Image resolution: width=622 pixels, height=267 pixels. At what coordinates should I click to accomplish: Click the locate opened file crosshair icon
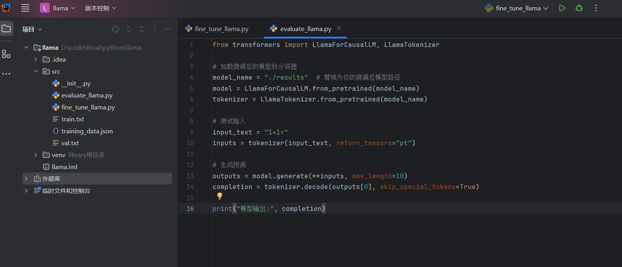pos(116,29)
